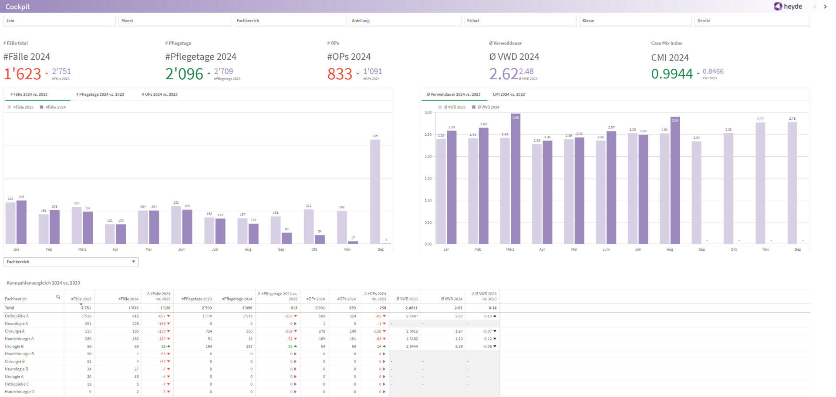836x397 pixels.
Task: Click black up arrow in Orthopädie A VWD delta
Action: 495,316
